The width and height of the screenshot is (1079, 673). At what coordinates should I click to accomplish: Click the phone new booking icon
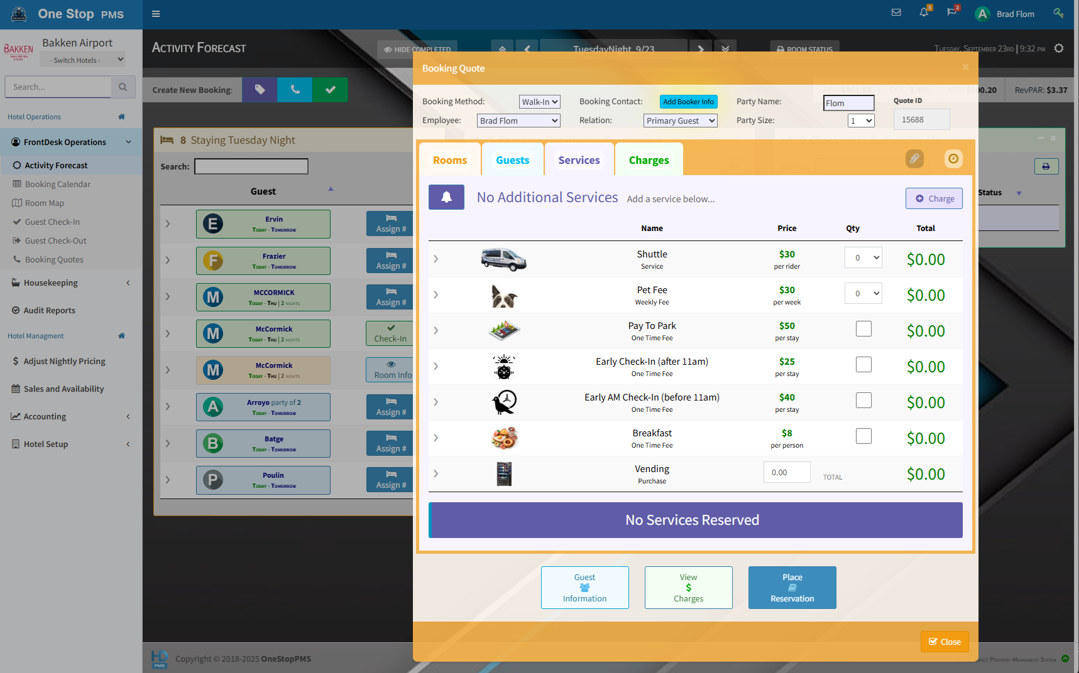pyautogui.click(x=295, y=90)
